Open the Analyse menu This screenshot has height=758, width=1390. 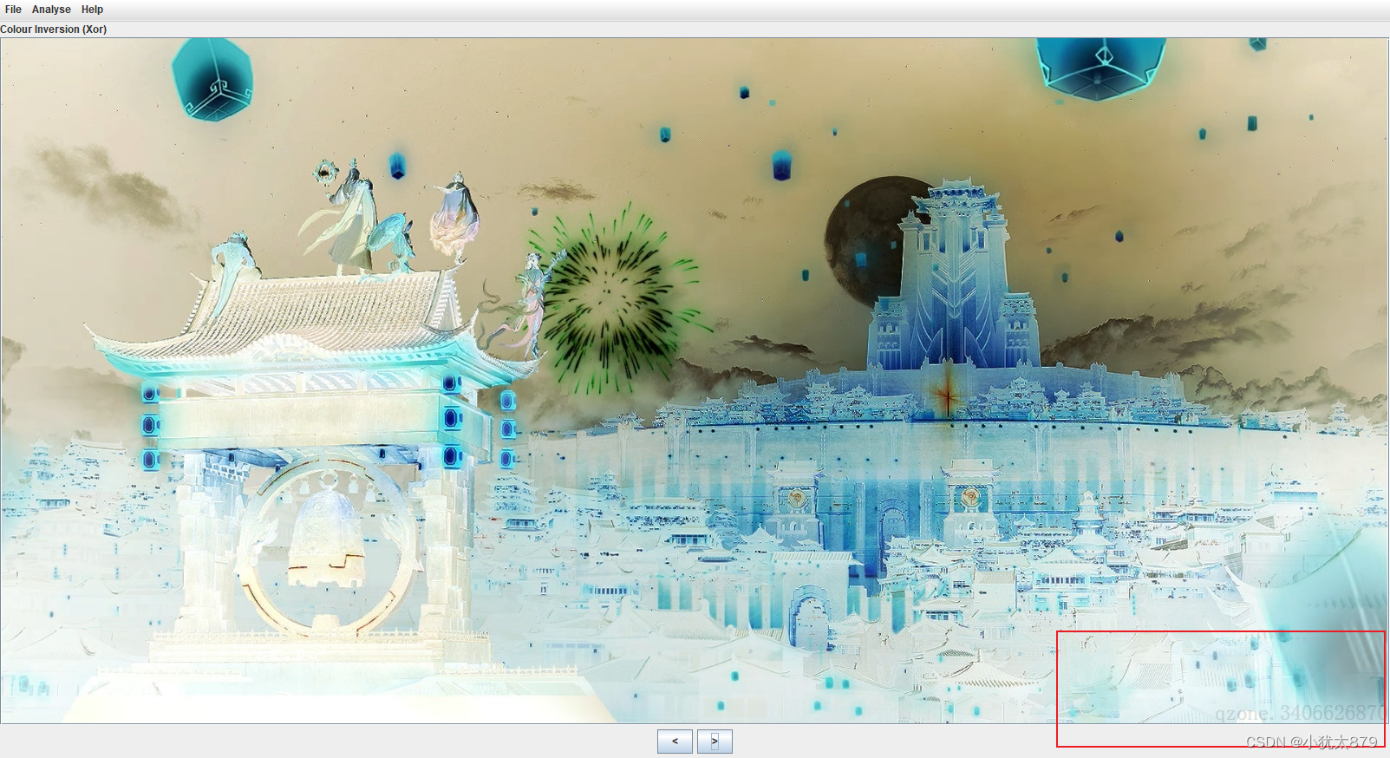pyautogui.click(x=51, y=10)
